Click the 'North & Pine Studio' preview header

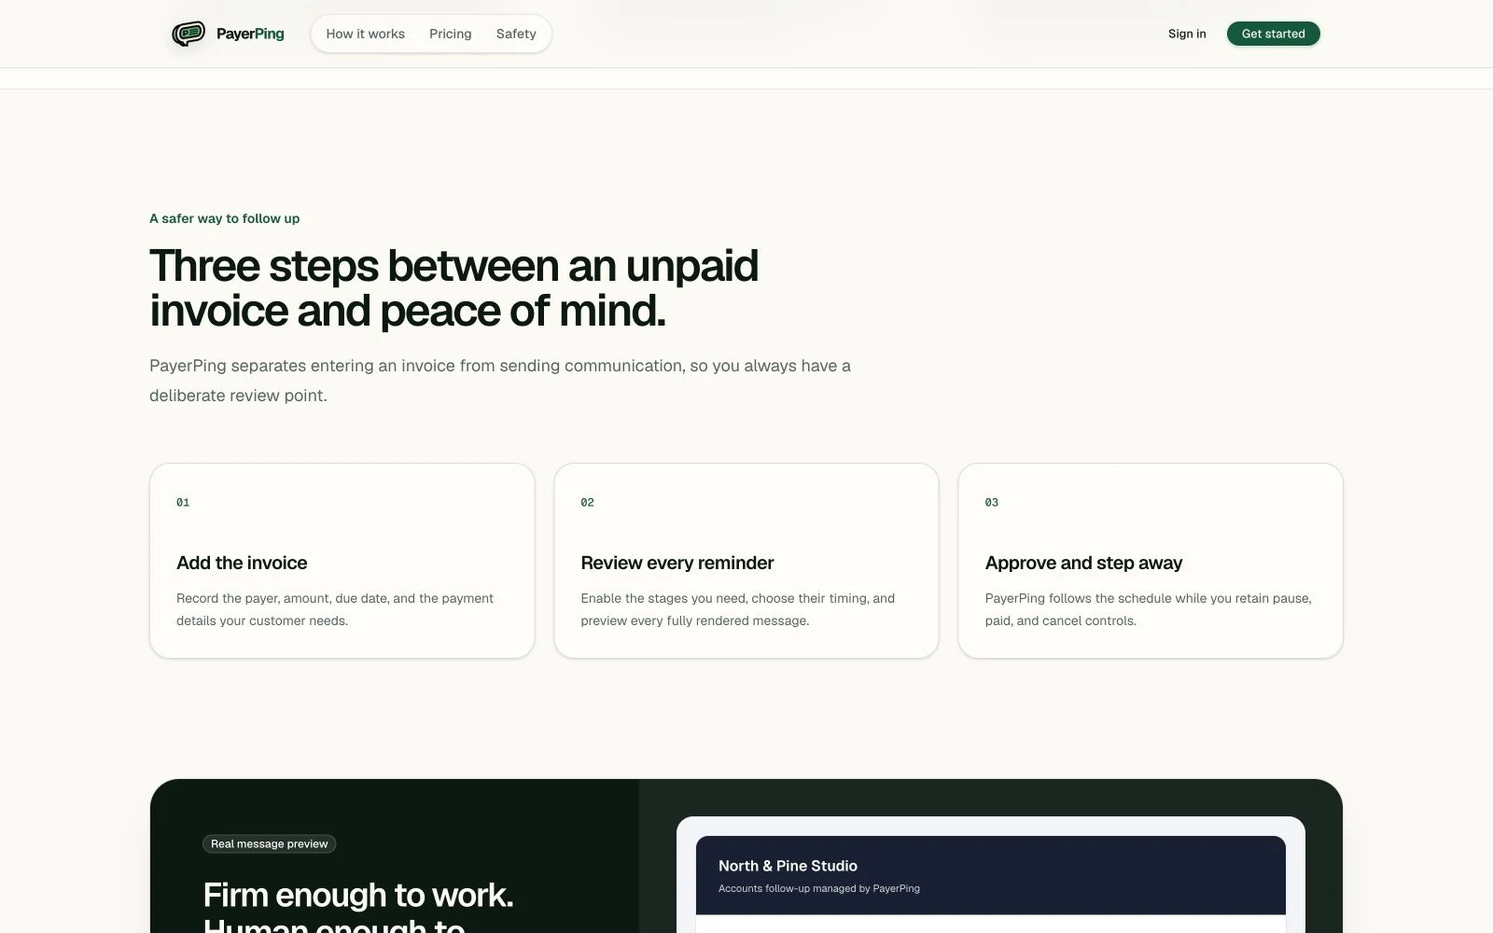pos(788,866)
